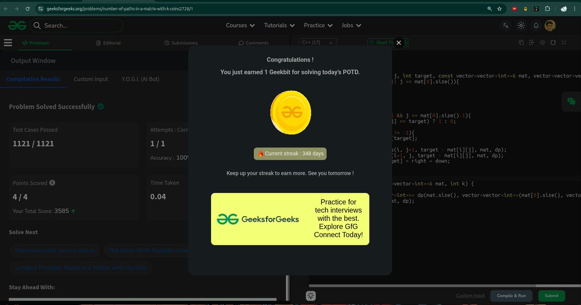Expand the Jobs dropdown menu

352,25
